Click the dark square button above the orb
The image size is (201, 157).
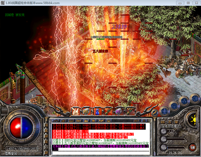tap(4, 111)
